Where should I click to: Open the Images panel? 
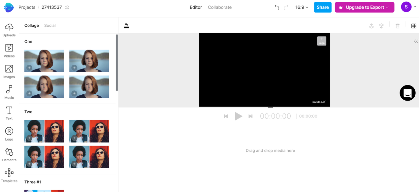[x=9, y=72]
